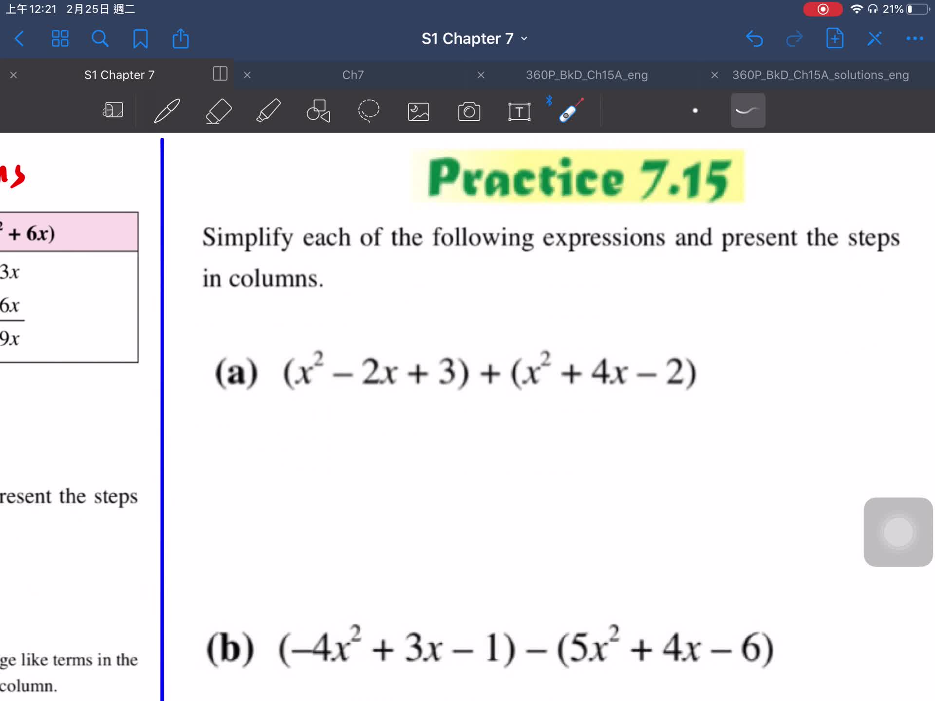935x701 pixels.
Task: Toggle the screen recording indicator
Action: point(823,9)
